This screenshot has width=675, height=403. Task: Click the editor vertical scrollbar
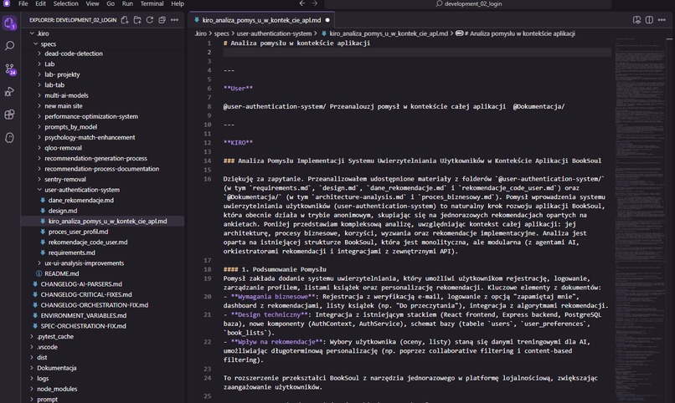(669, 219)
